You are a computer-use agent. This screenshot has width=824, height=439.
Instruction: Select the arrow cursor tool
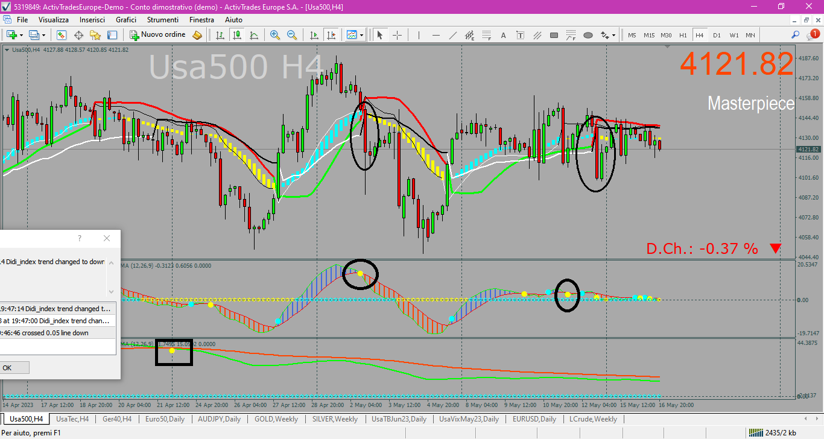(x=380, y=35)
